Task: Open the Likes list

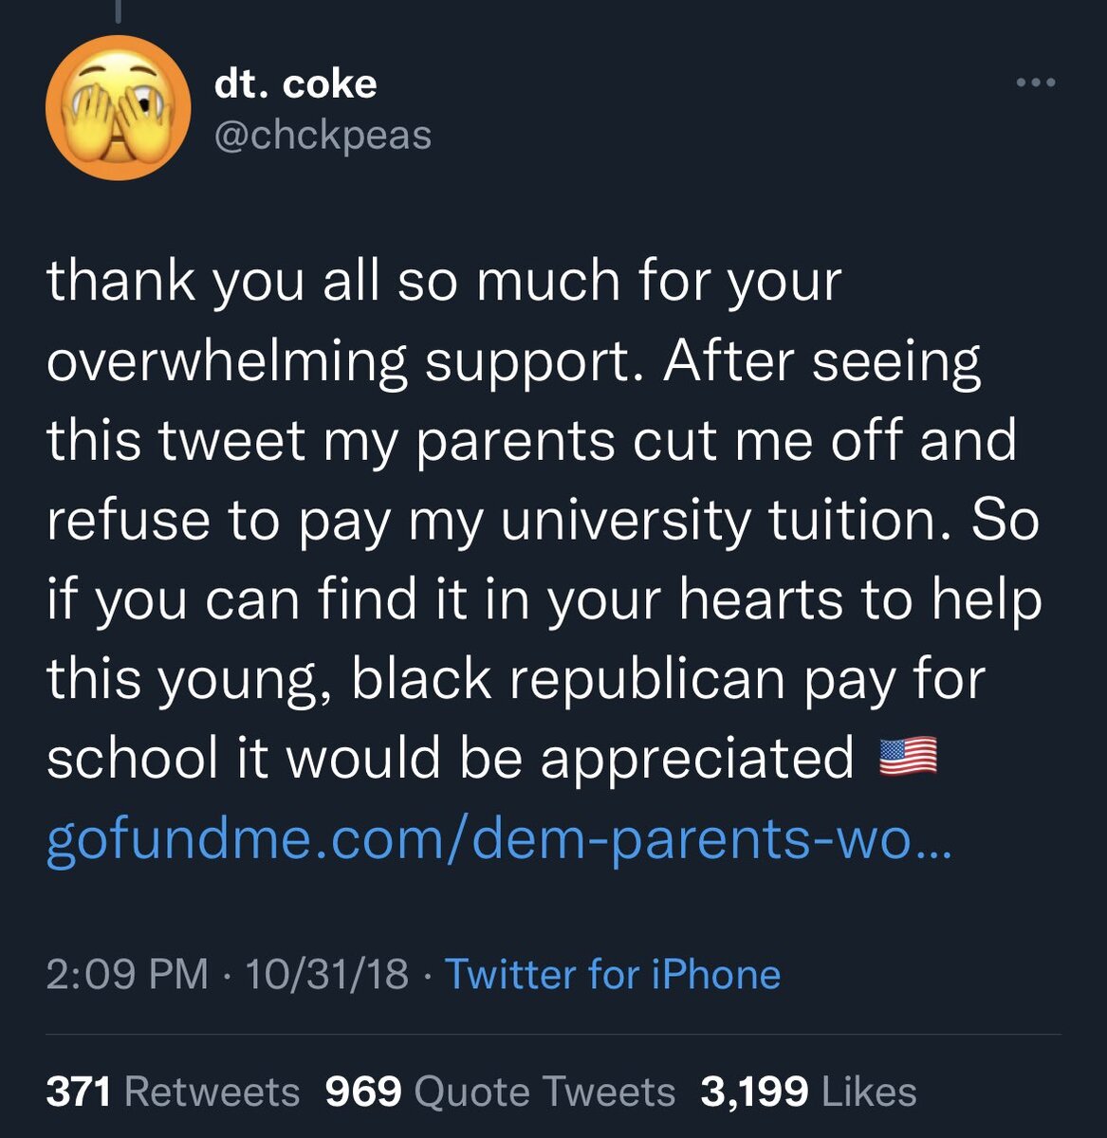Action: (x=869, y=1092)
